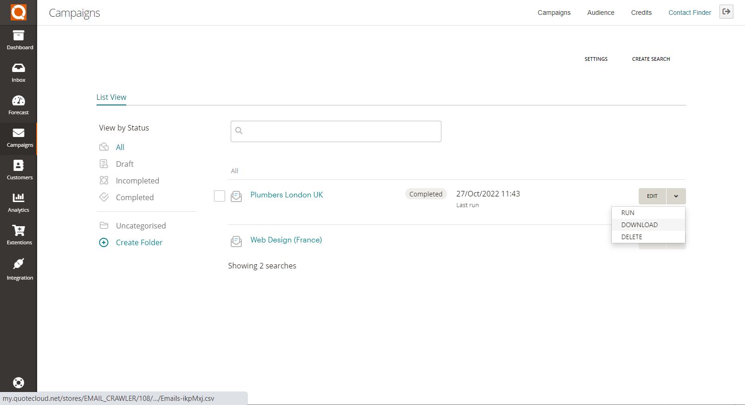Click the Create Folder link

[139, 242]
